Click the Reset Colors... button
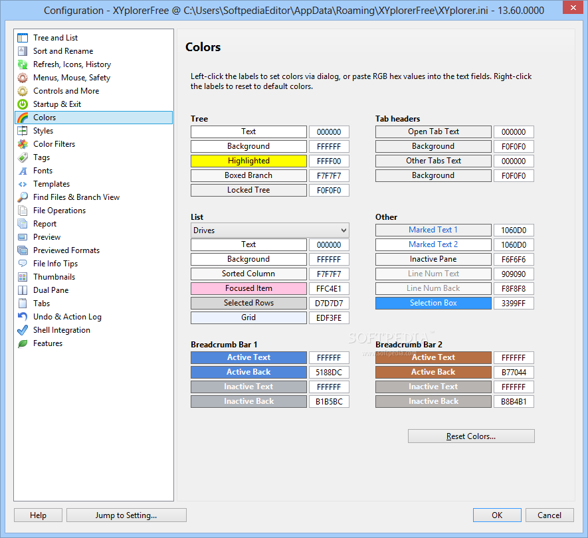The height and width of the screenshot is (538, 588). [471, 436]
